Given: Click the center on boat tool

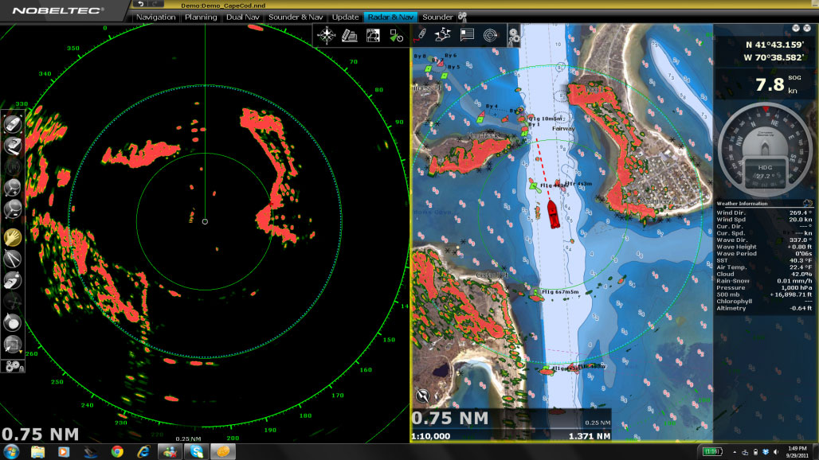Looking at the screenshot, I should coord(13,124).
